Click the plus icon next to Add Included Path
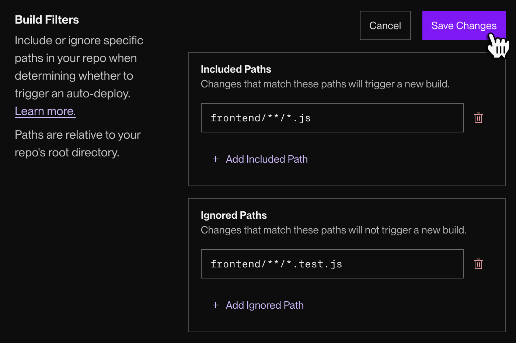516x343 pixels. point(215,159)
